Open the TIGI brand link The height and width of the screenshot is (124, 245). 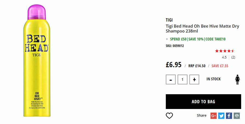tap(169, 20)
